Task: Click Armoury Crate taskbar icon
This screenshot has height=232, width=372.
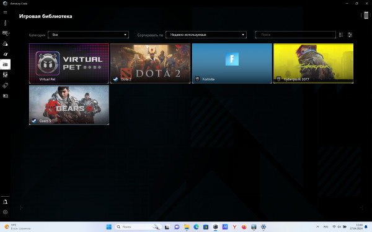Action: (215, 227)
